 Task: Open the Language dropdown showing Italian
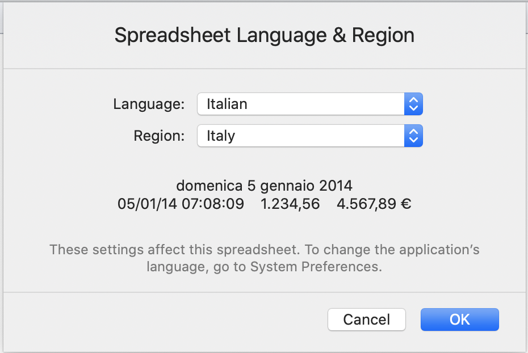(301, 104)
